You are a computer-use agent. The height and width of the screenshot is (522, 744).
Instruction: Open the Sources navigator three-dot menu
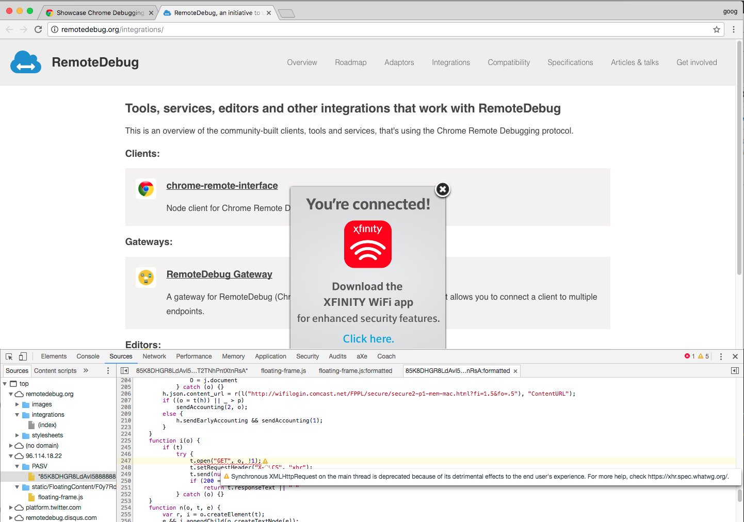108,371
